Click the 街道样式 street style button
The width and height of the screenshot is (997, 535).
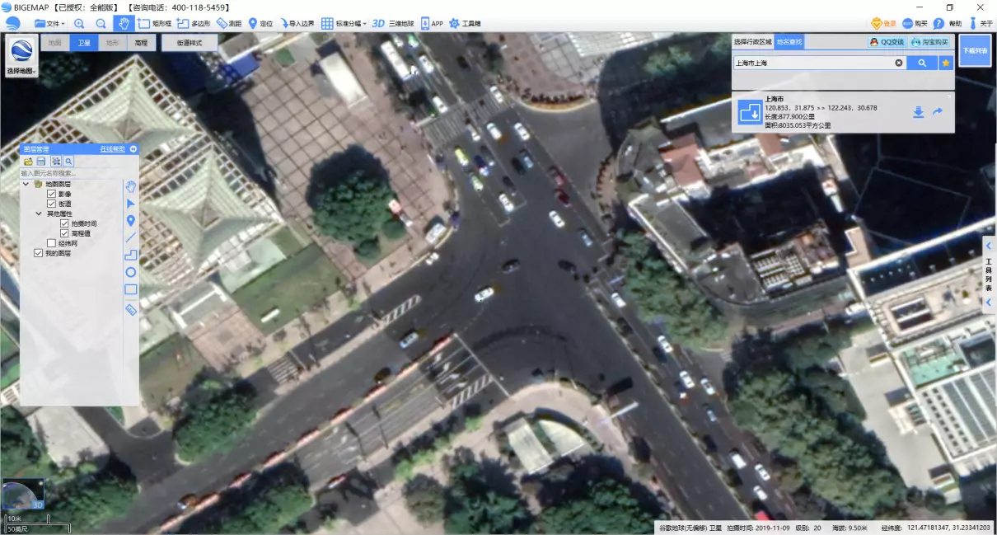(190, 42)
